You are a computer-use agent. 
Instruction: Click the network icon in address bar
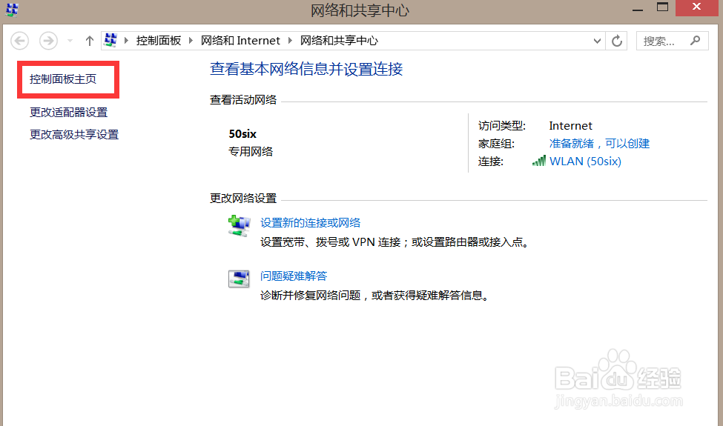[x=110, y=41]
